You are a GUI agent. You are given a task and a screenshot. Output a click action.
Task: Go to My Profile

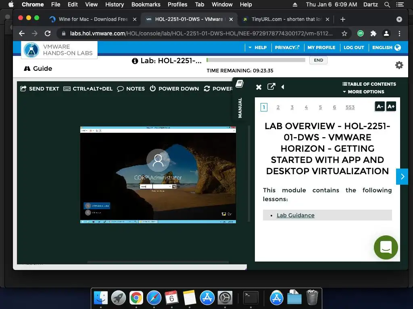[321, 47]
